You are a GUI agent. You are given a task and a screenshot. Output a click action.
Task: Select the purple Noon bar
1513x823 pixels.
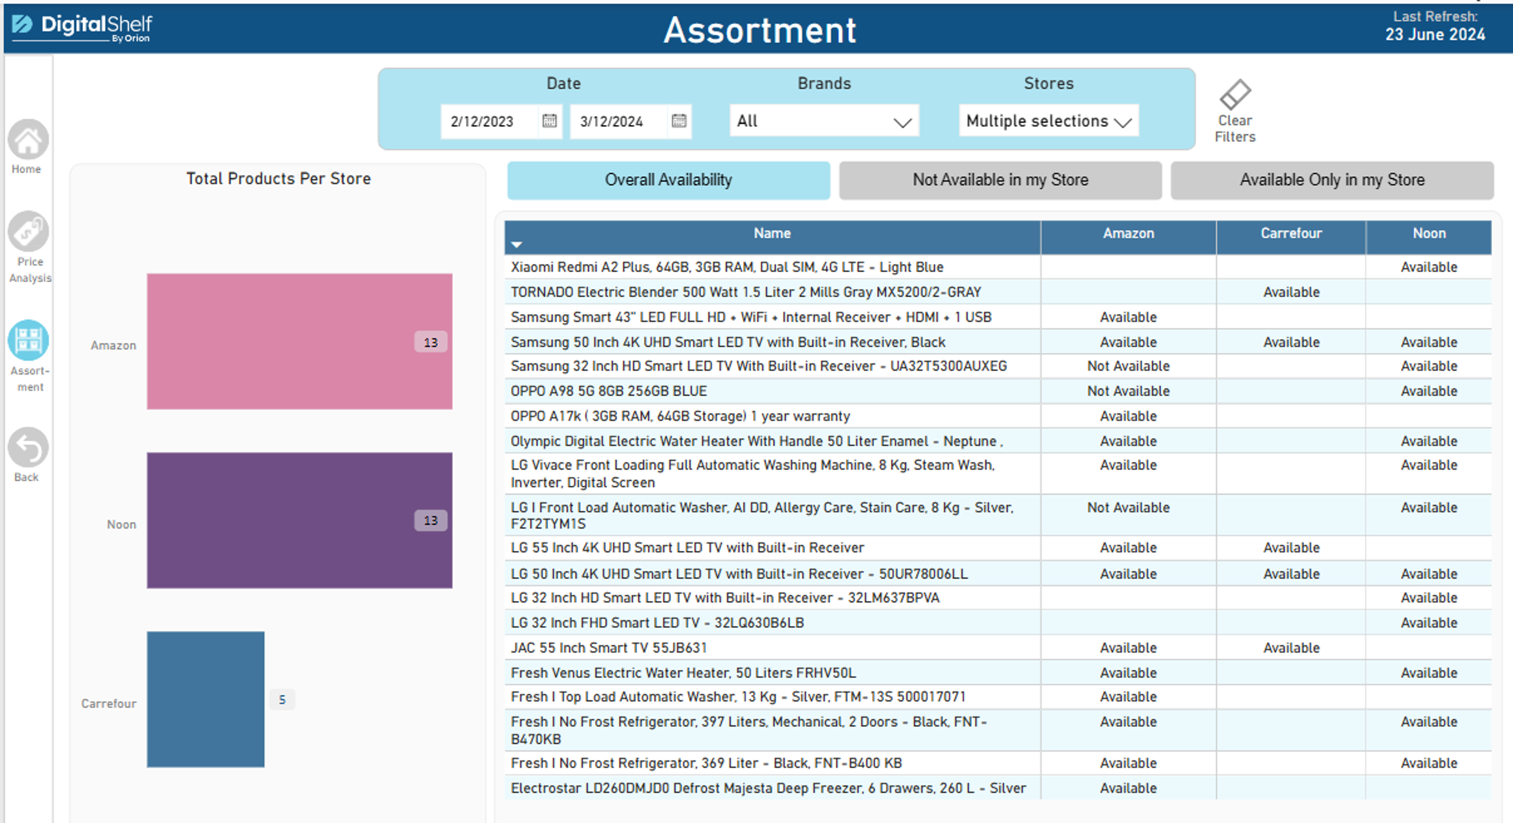[x=299, y=520]
